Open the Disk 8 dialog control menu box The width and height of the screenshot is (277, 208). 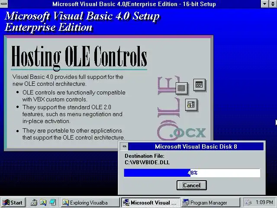click(124, 146)
